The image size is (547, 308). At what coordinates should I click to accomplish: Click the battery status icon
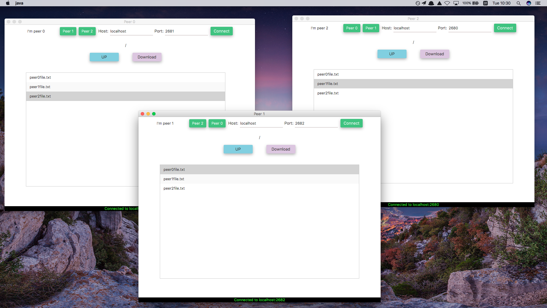(475, 3)
